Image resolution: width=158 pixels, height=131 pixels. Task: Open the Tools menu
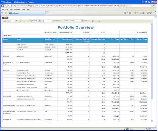24,9
